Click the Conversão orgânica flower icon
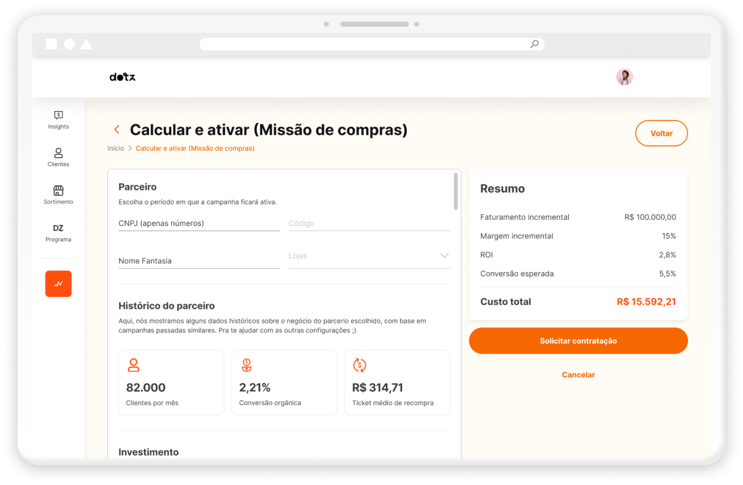The height and width of the screenshot is (485, 743). click(246, 365)
